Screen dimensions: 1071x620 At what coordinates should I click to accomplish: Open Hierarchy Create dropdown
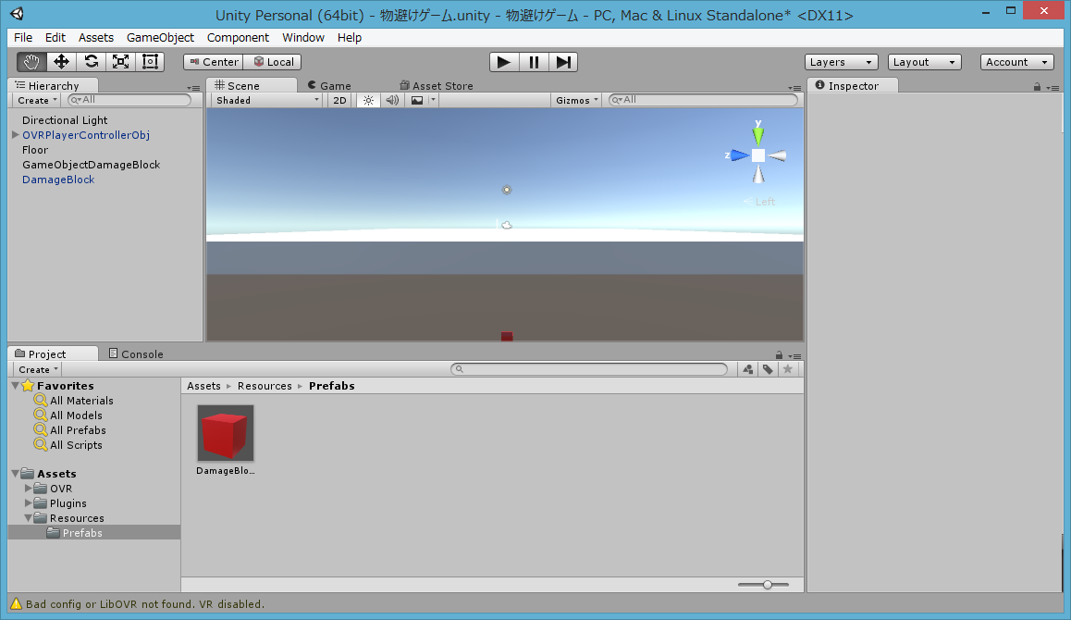37,100
